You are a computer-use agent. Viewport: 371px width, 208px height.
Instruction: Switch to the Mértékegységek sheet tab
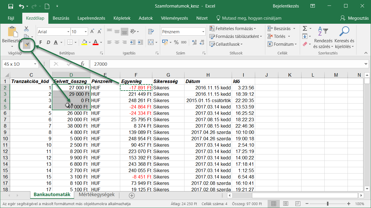pyautogui.click(x=96, y=195)
